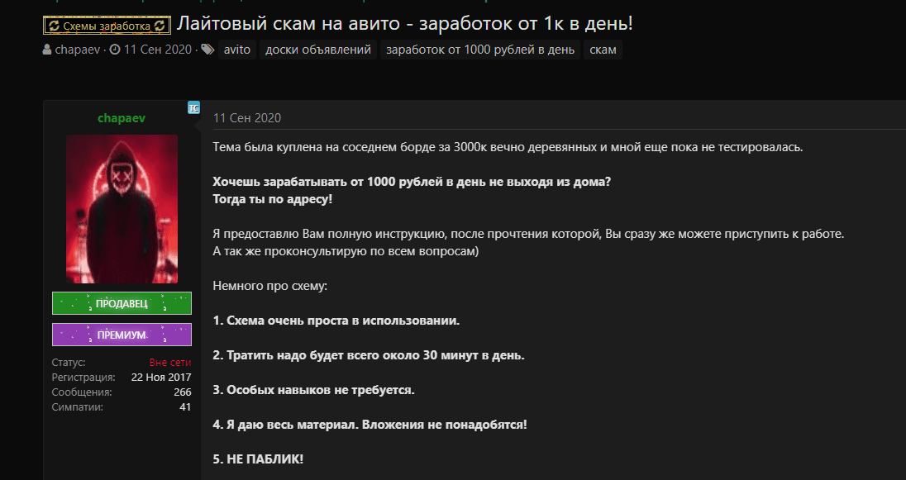Click the purple ПРЕМИУМ banner
This screenshot has height=480, width=906.
pos(122,335)
